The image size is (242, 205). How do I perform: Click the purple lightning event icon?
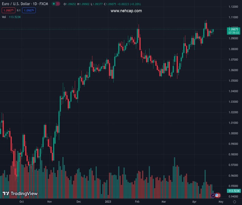pos(213,195)
